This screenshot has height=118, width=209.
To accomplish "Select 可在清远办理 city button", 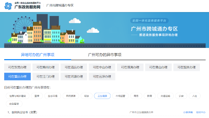I will pos(74,67).
